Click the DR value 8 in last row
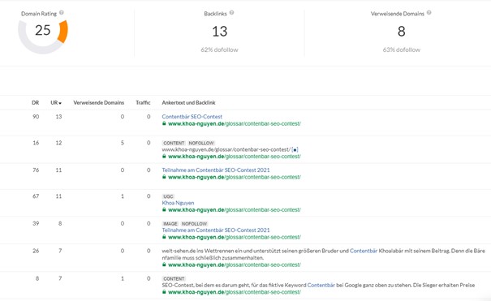This screenshot has width=491, height=301. coord(37,278)
